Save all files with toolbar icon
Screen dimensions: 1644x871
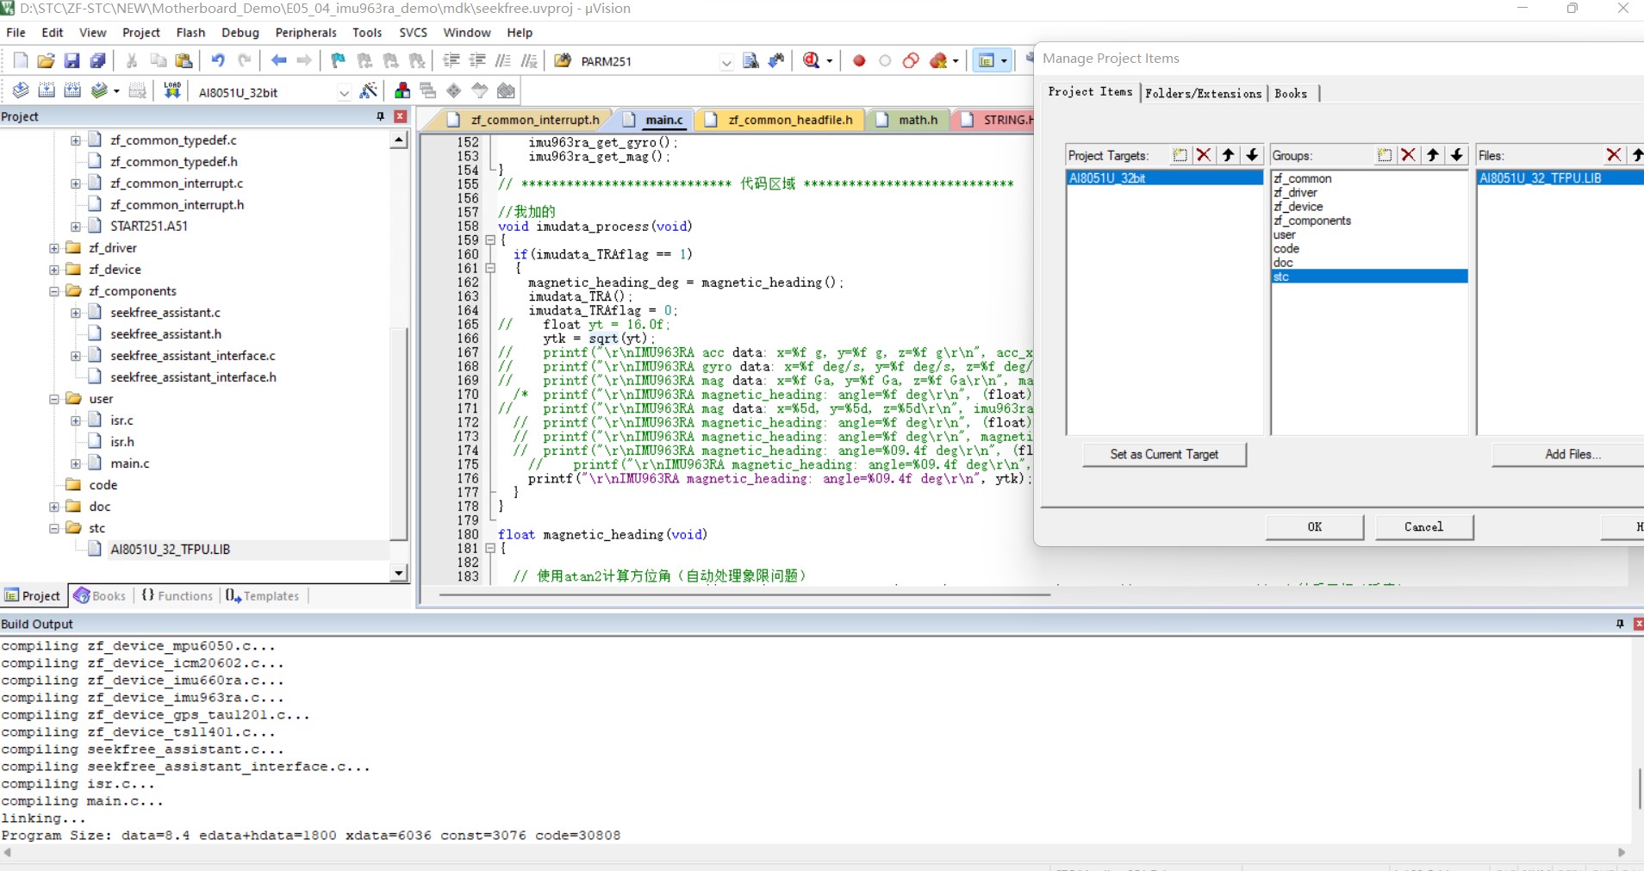pyautogui.click(x=97, y=60)
